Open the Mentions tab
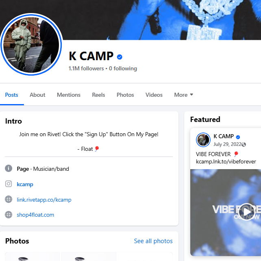Viewport: 261px width, 261px height. [69, 95]
